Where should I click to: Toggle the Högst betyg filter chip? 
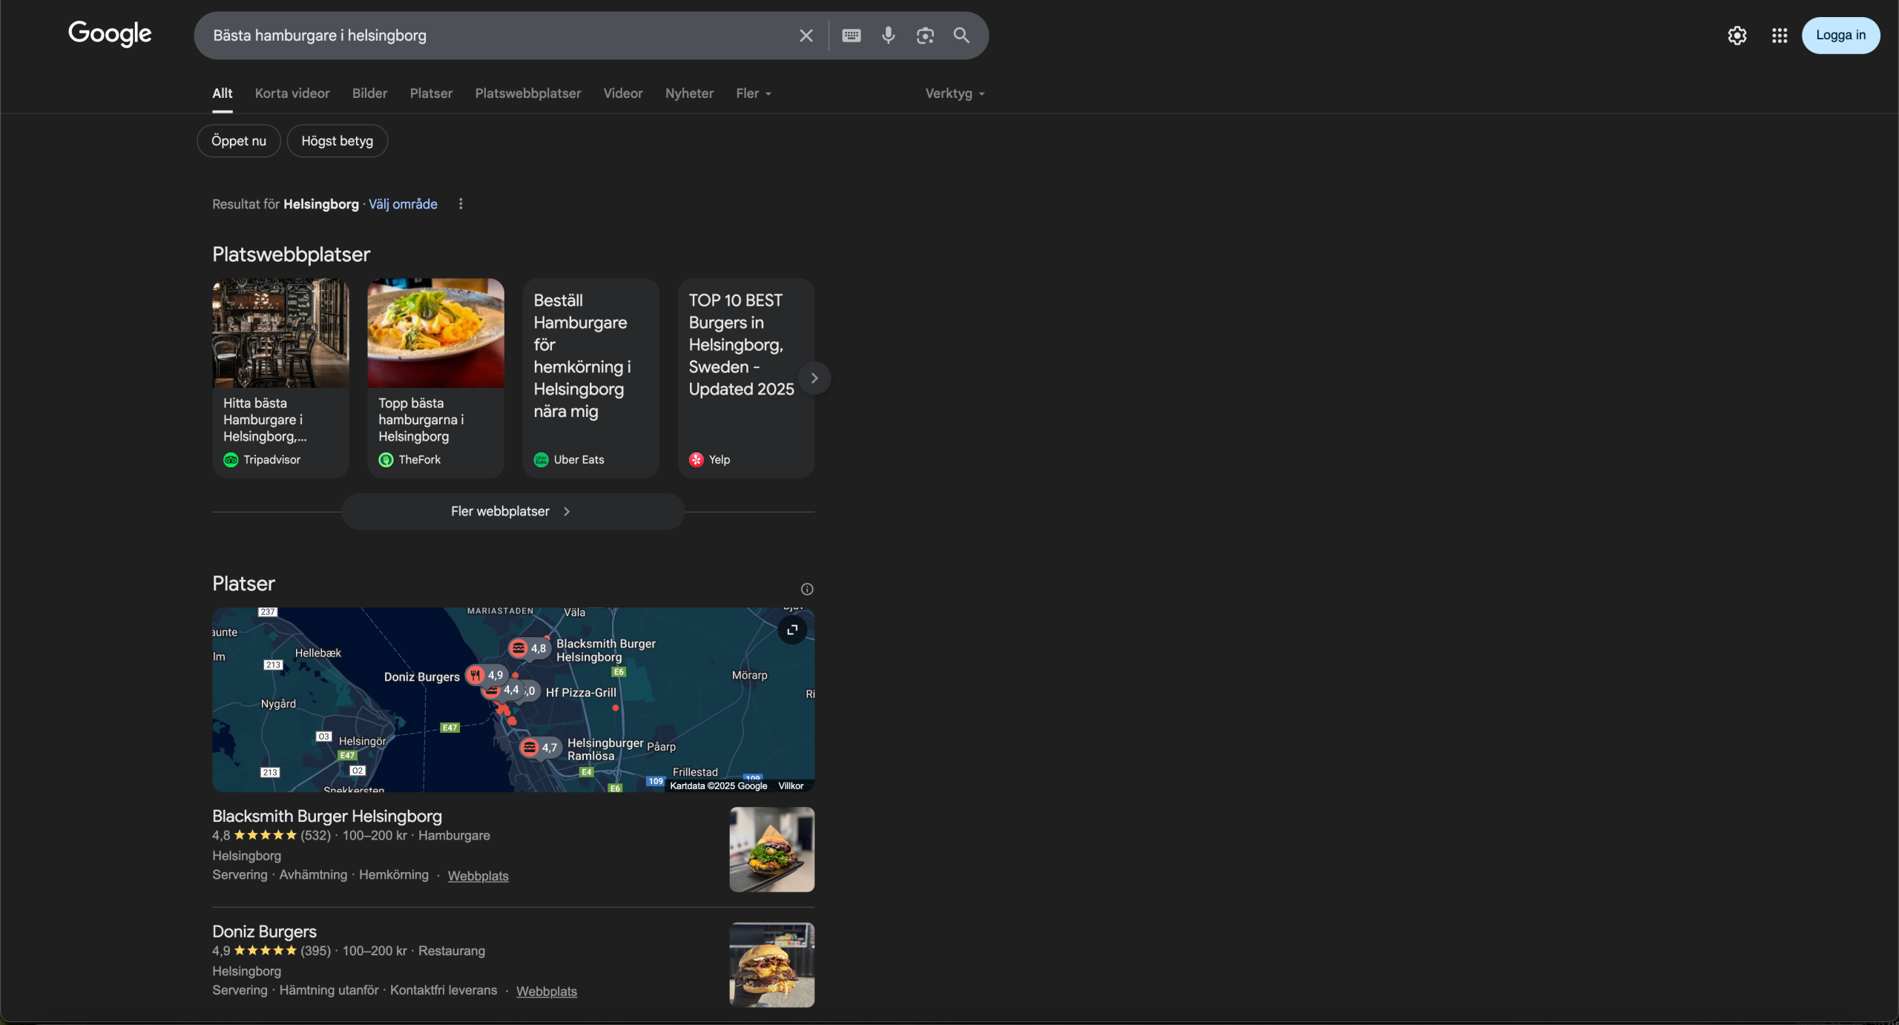(337, 141)
